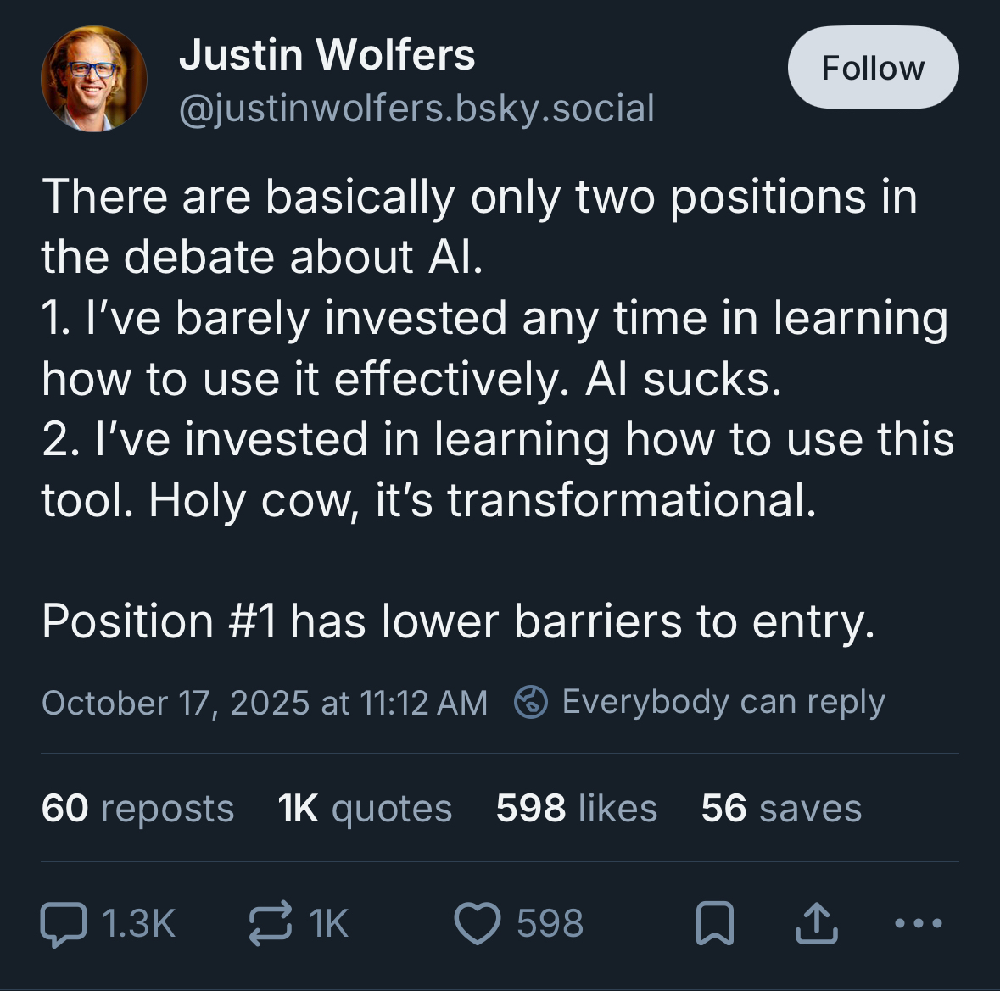The image size is (1000, 991).
Task: Open the @justinwolfers.bsky.social handle link
Action: pos(416,109)
